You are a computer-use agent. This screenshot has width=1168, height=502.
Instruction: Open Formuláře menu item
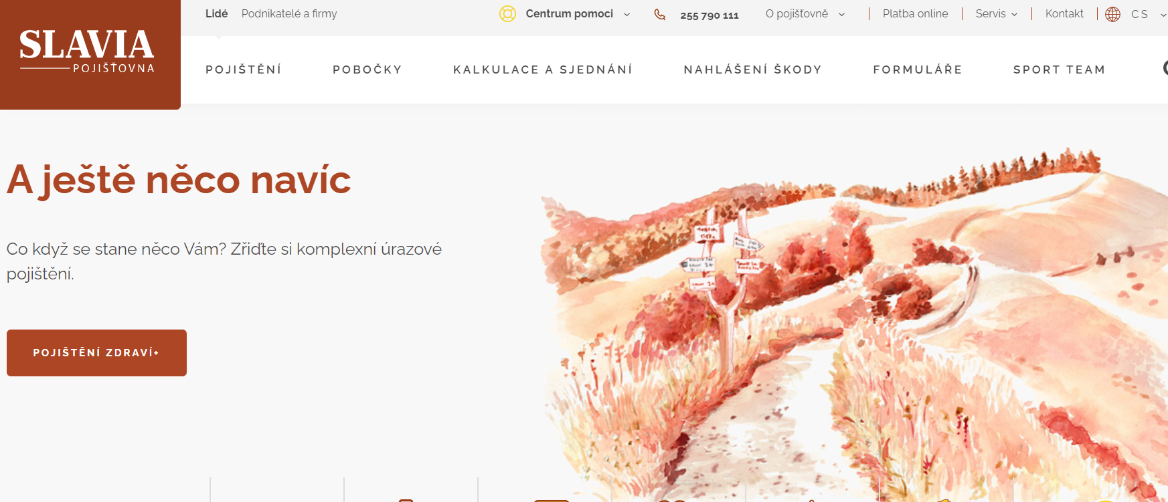(918, 70)
